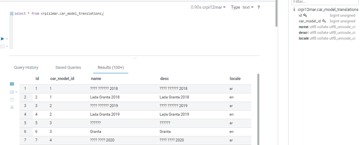
Task: Select the Results (100+) tab
Action: 111,67
